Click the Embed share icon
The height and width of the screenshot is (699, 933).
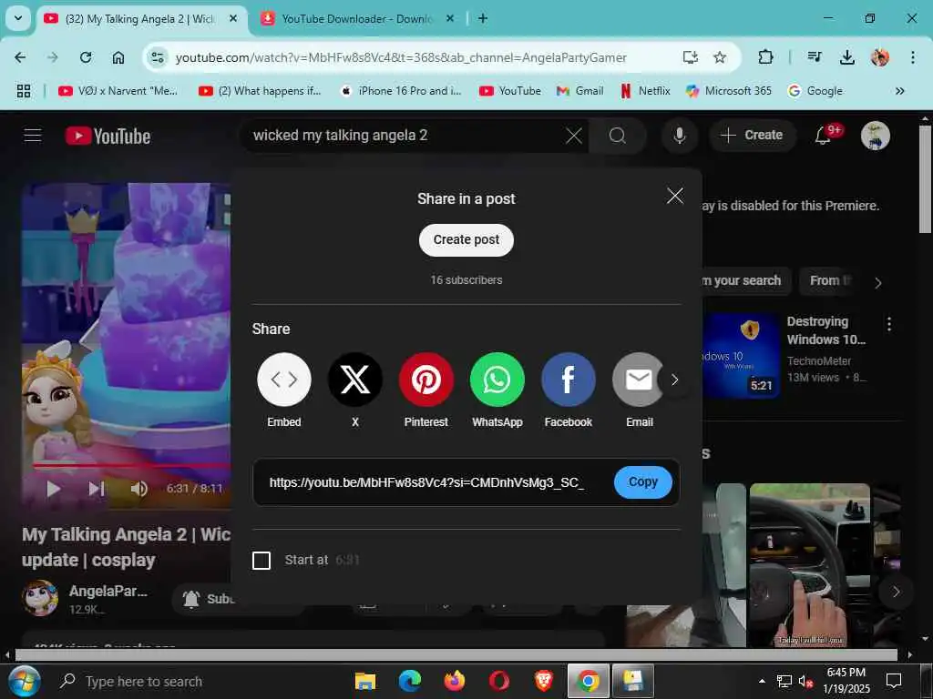click(x=284, y=380)
